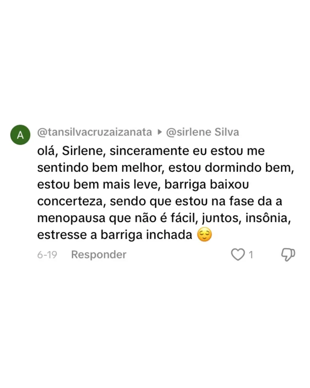The image size is (310, 388).
Task: Click the empty white area above the comment
Action: pos(155,61)
